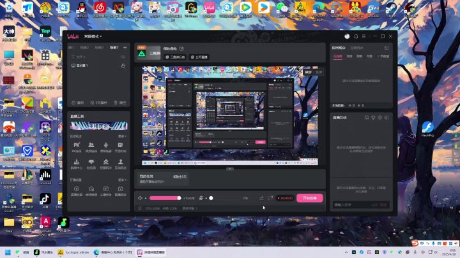Open the Windows Start menu
The image size is (460, 258).
click(x=8, y=252)
